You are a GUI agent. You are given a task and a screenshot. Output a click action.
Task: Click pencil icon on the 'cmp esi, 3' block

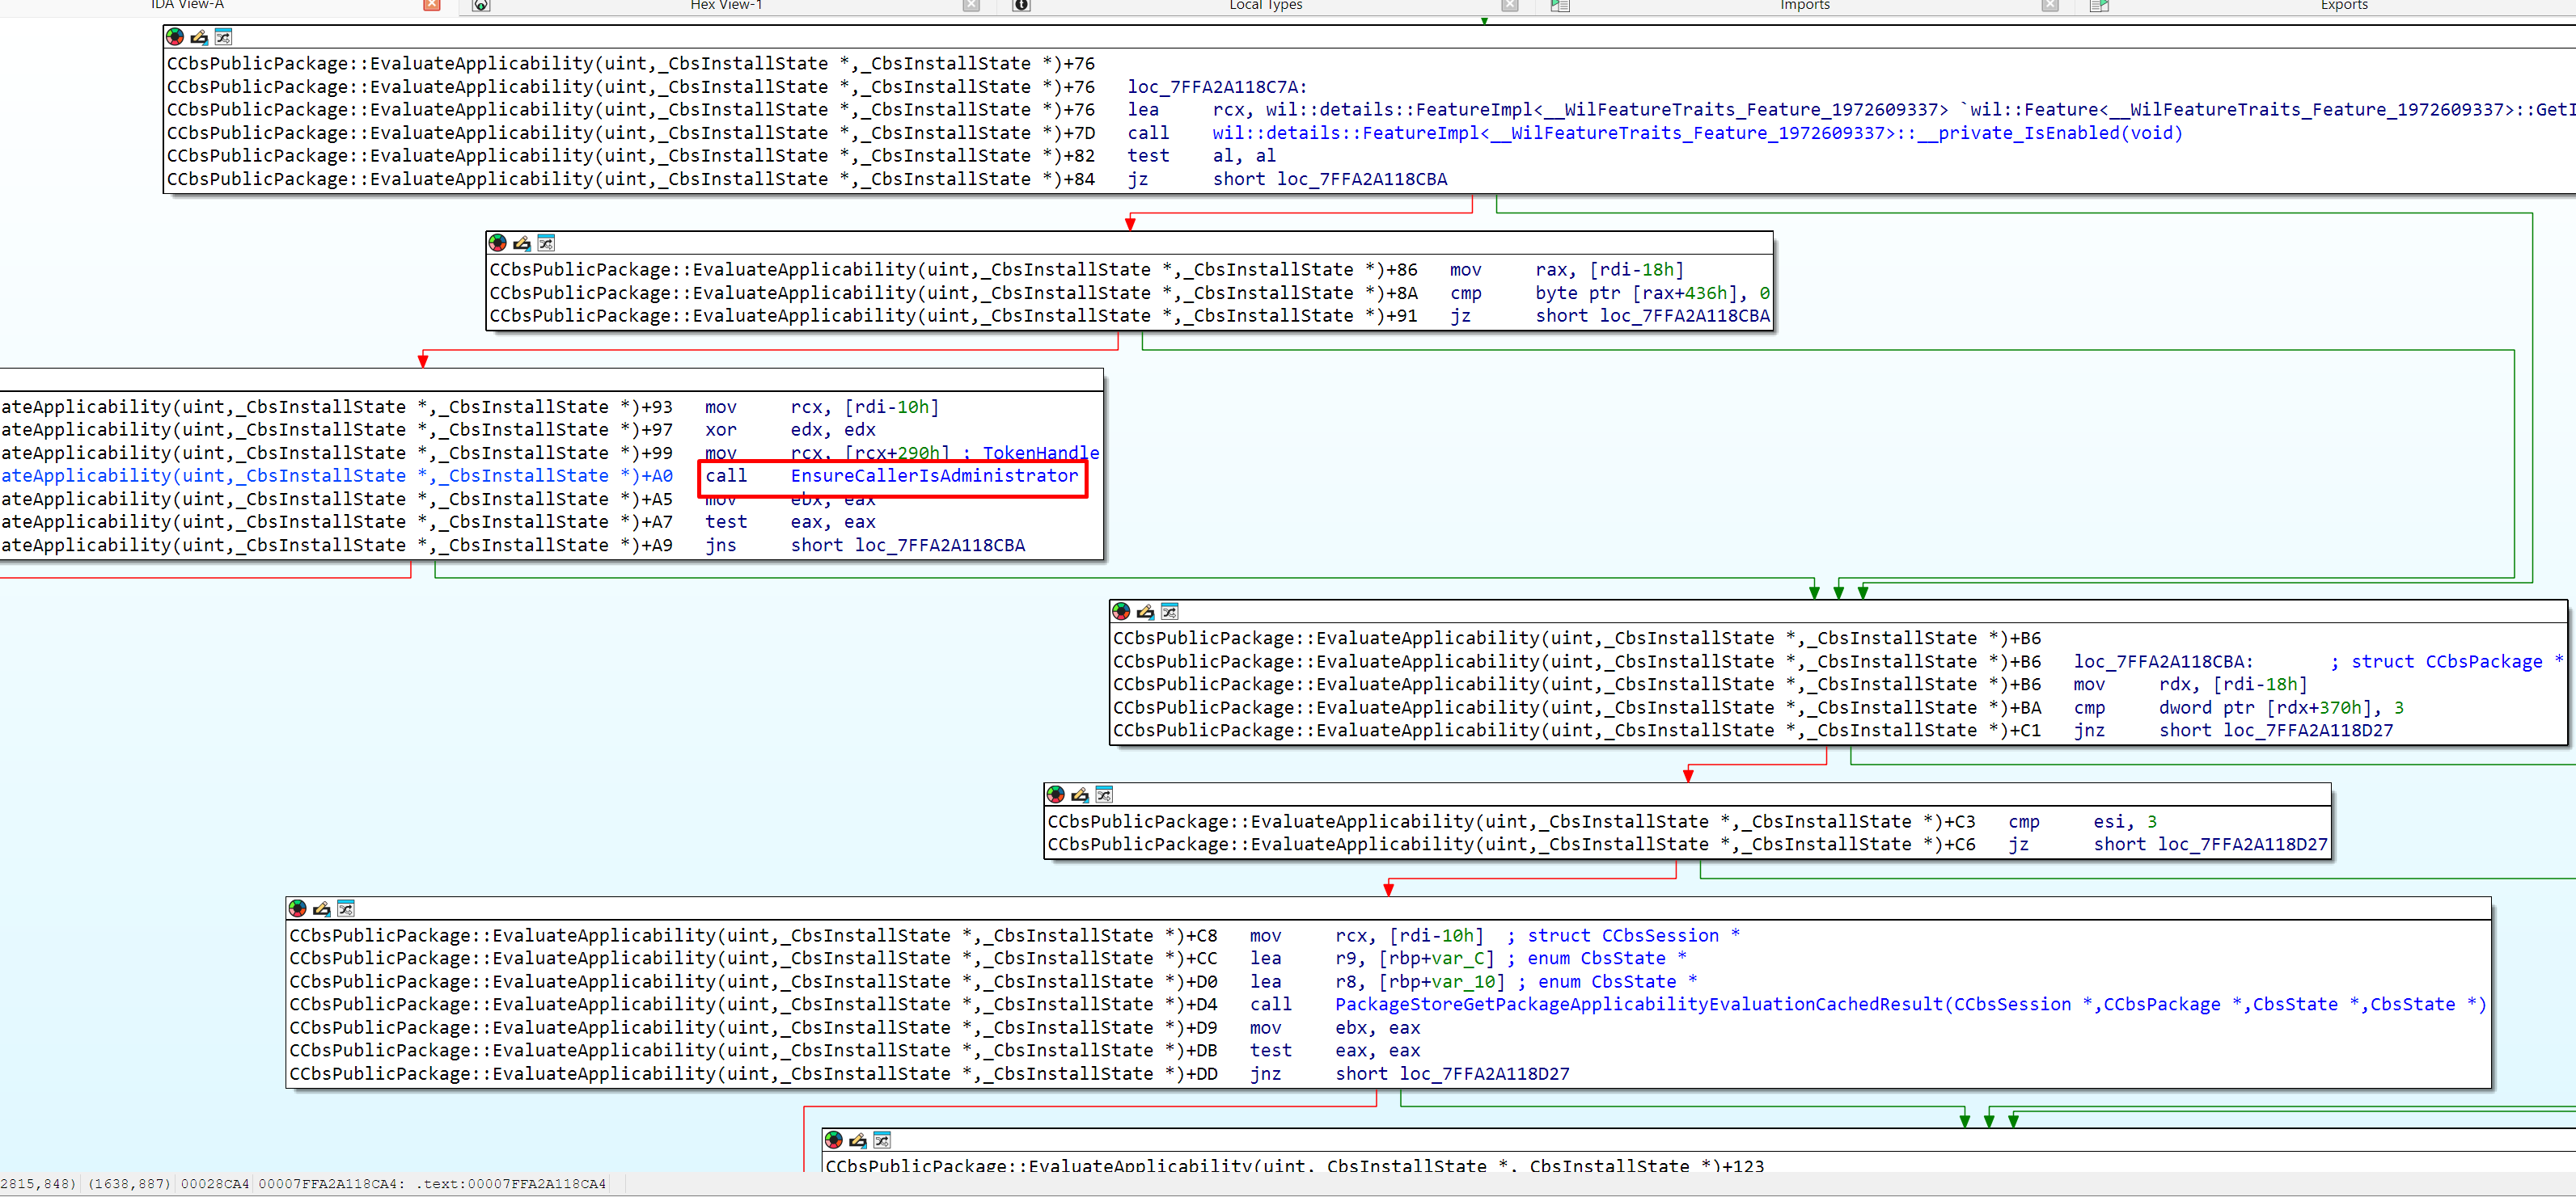1080,794
